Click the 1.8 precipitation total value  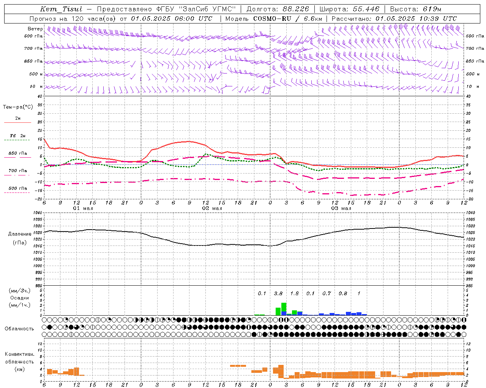[294, 293]
